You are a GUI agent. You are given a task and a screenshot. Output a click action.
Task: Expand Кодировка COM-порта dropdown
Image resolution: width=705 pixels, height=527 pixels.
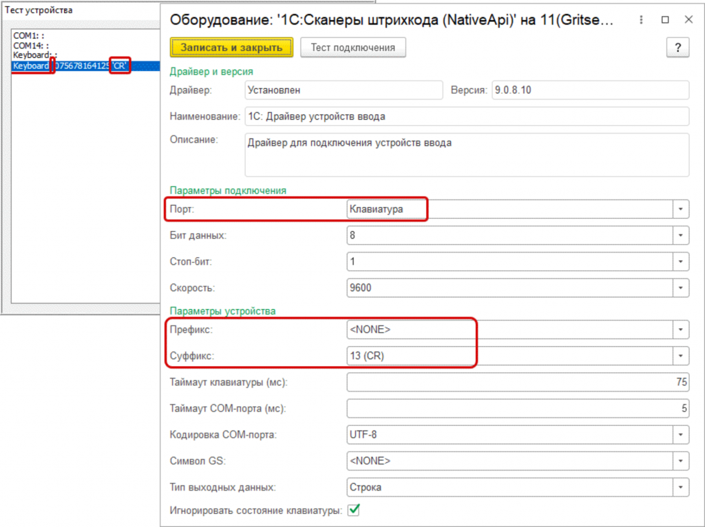click(681, 435)
